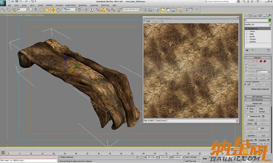Select the Edge constraint radio button
This screenshot has height=163, width=273.
258,109
